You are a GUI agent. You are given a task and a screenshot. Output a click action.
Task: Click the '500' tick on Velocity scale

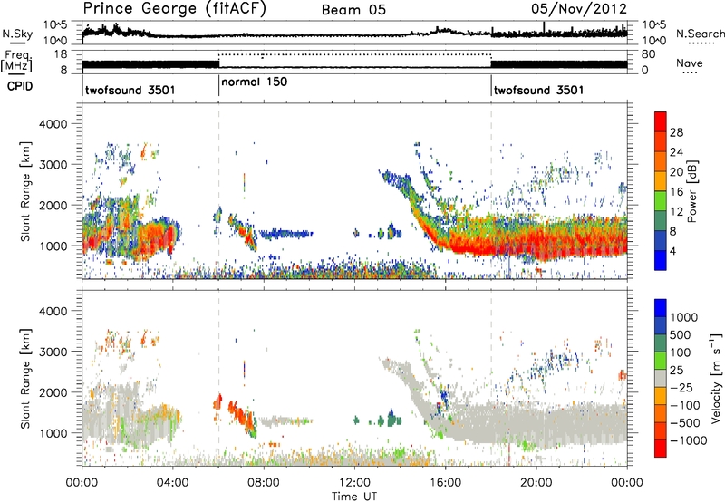(681, 334)
